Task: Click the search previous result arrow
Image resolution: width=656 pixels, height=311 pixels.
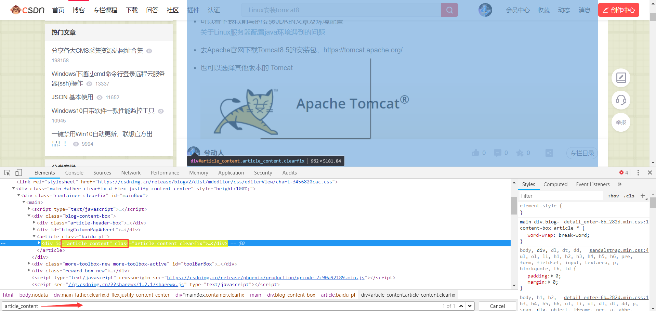Action: point(461,306)
